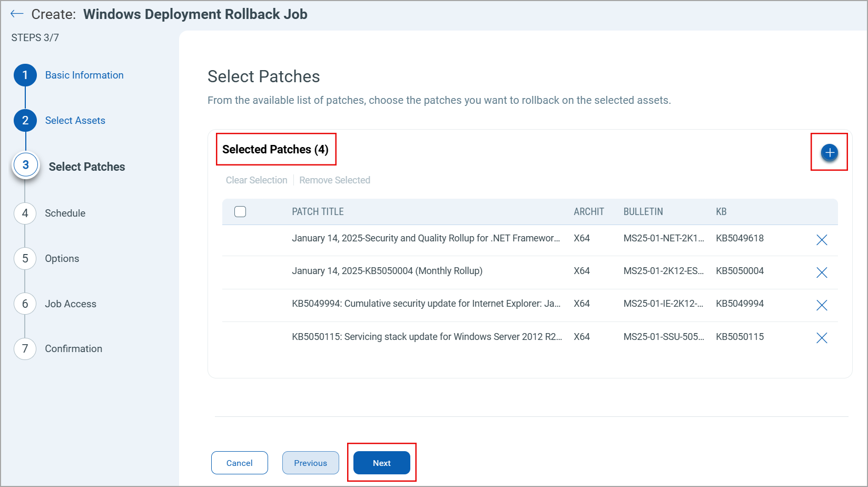Click Clear Selection above the table

(257, 180)
